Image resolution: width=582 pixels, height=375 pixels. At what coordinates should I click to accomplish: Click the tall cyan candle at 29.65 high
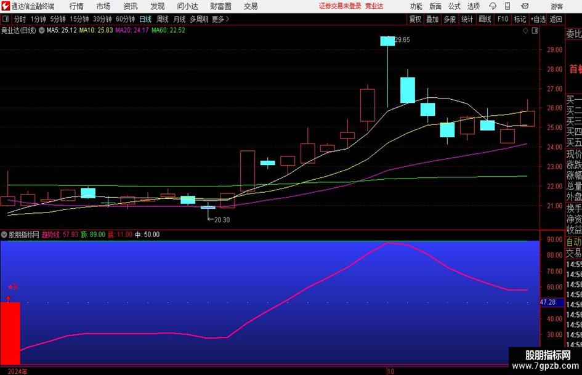(387, 41)
